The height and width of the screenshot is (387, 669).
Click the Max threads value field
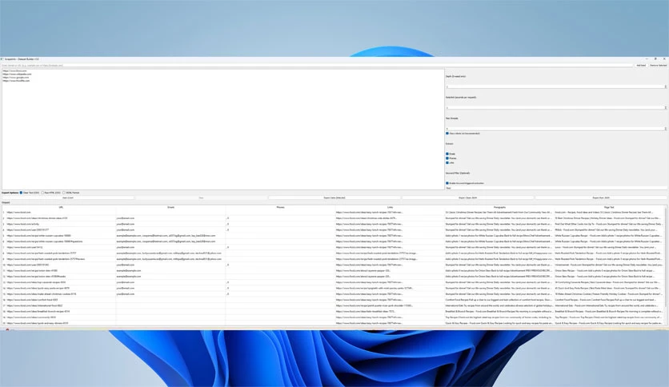(556, 128)
